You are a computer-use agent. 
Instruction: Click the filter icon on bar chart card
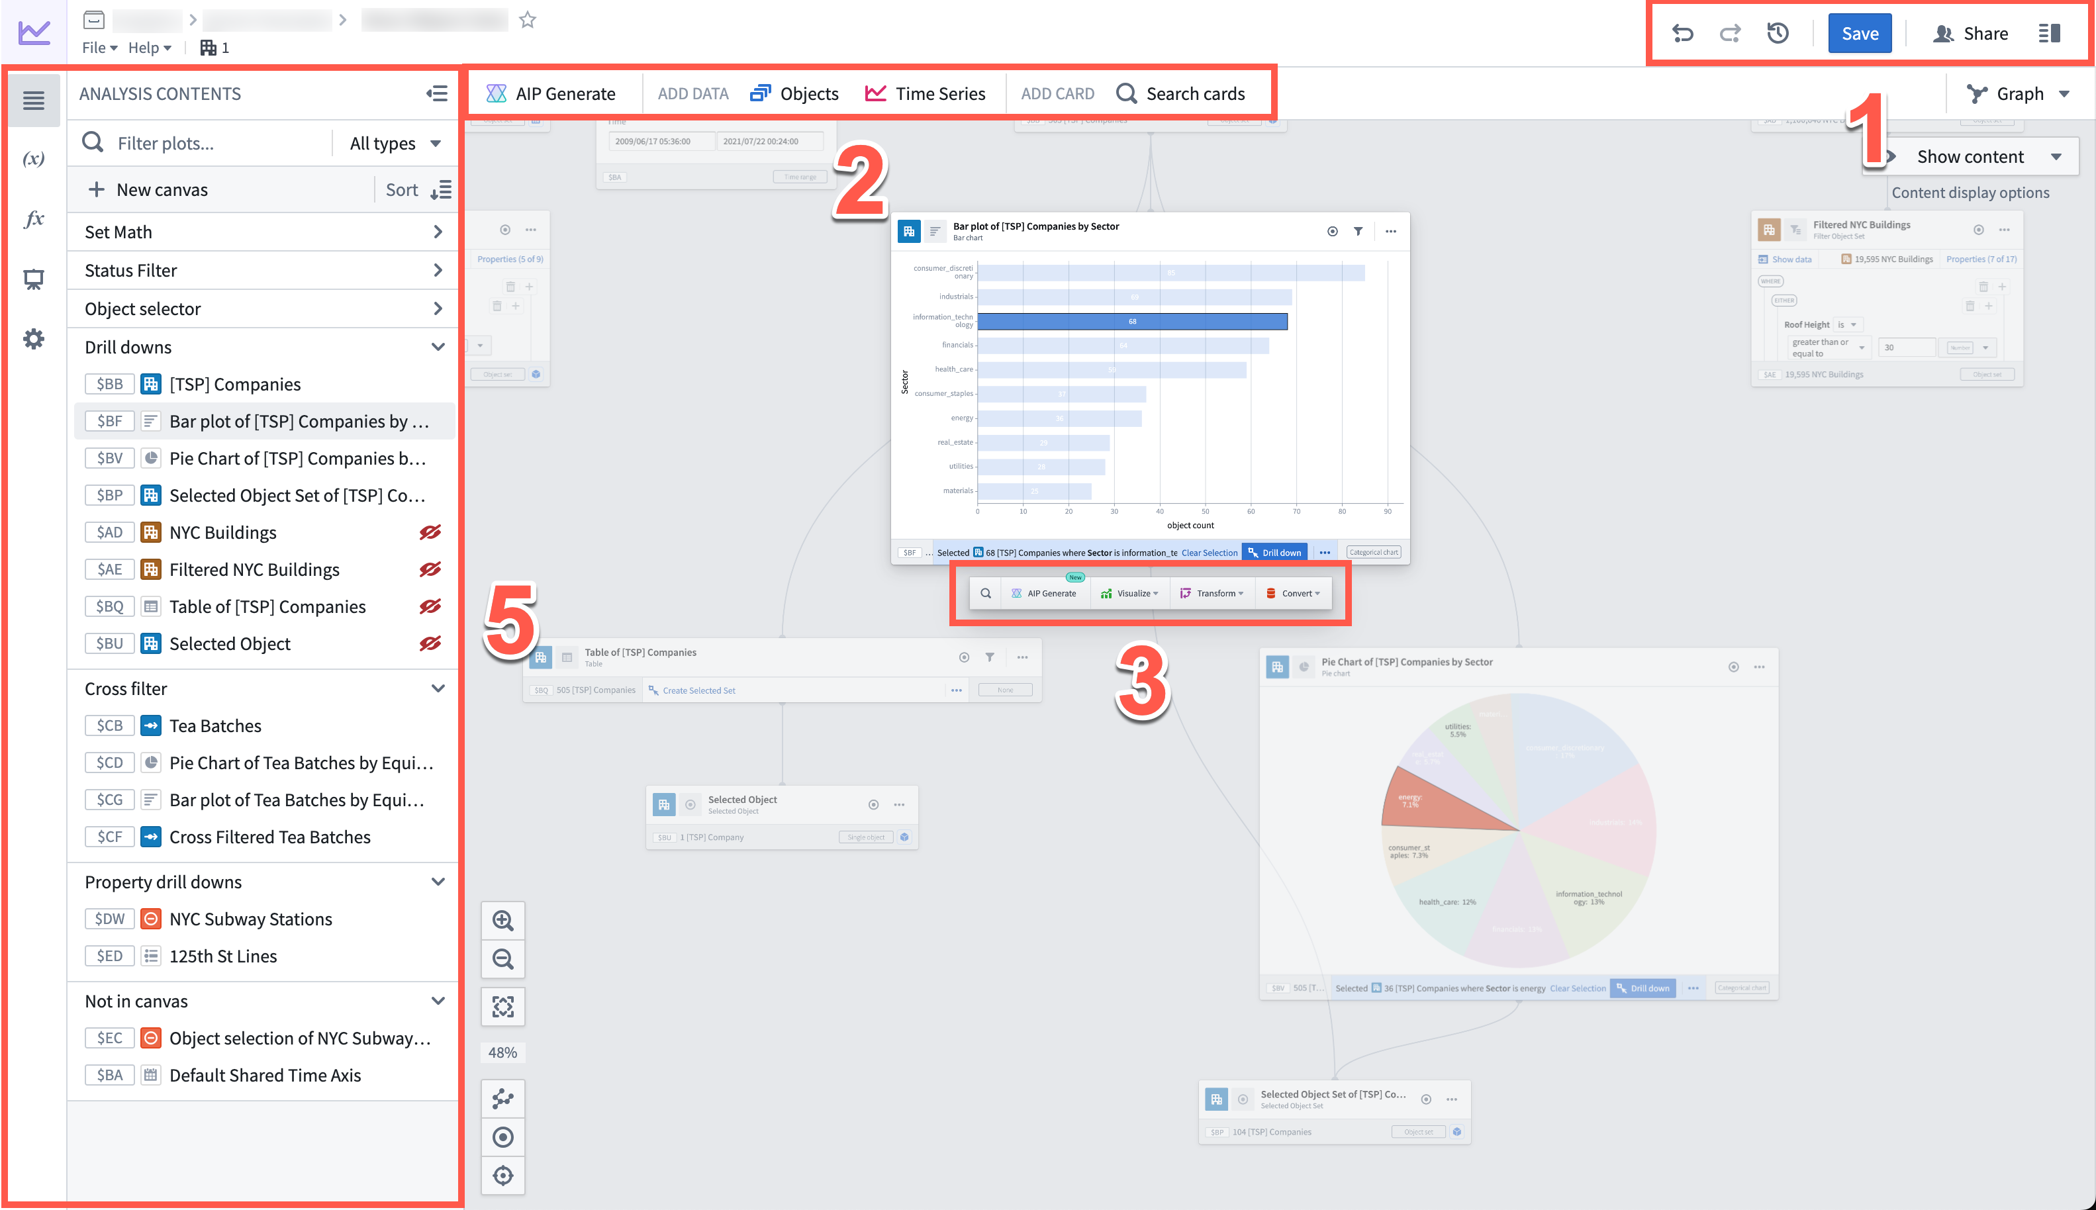coord(1358,230)
